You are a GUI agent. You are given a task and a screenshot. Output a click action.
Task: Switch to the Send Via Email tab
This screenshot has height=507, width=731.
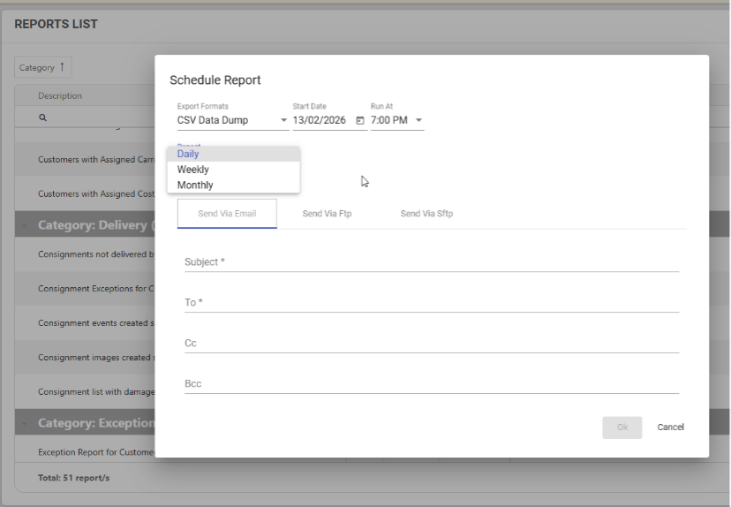pyautogui.click(x=227, y=214)
